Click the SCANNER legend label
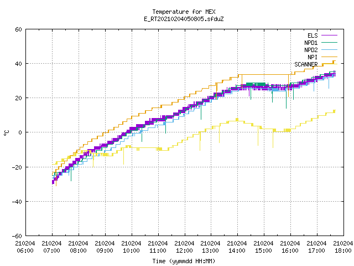354x266 pixels. [x=306, y=64]
